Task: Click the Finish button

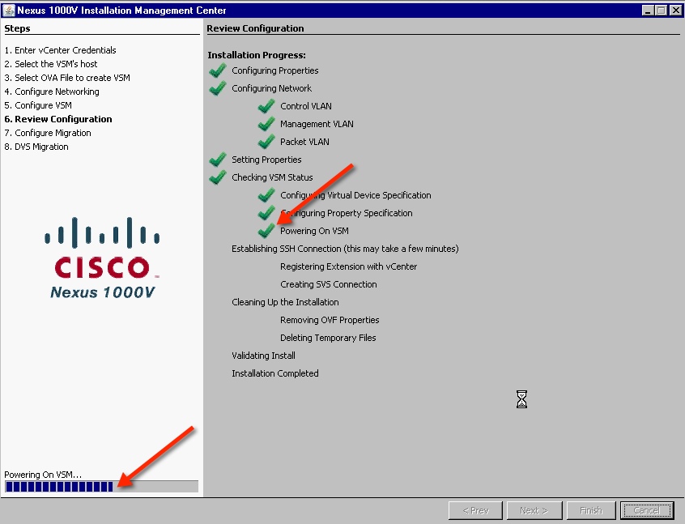Action: point(590,510)
